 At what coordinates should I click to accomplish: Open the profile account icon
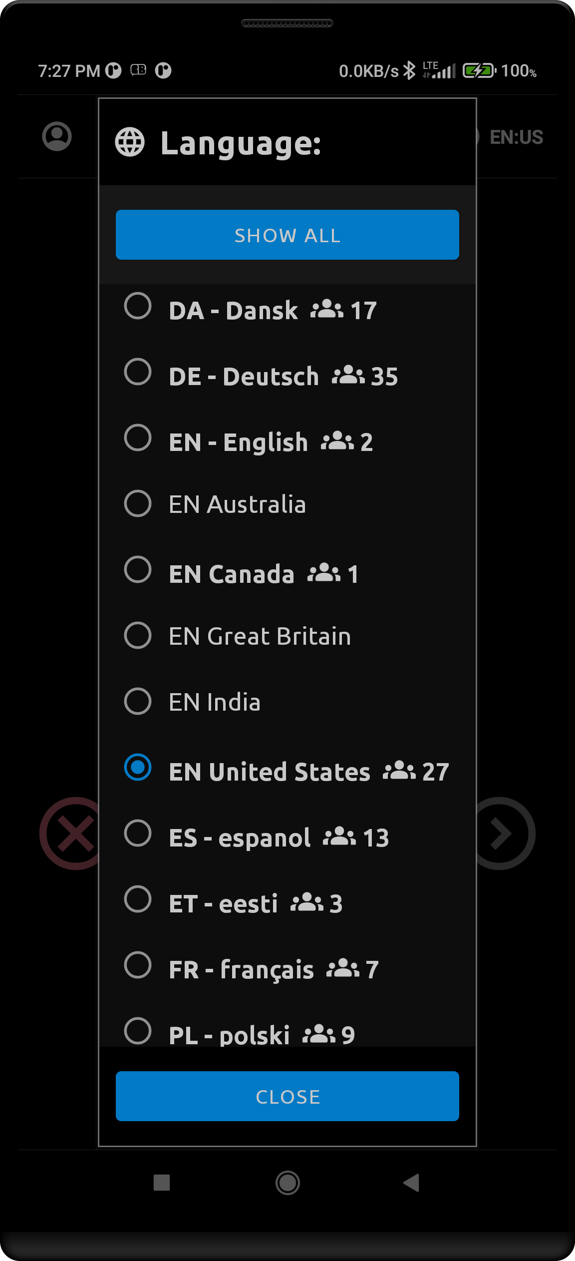pos(57,137)
